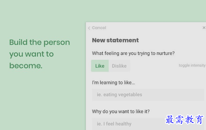Click the green word 'become.'
The height and width of the screenshot is (130, 206).
tap(26, 65)
